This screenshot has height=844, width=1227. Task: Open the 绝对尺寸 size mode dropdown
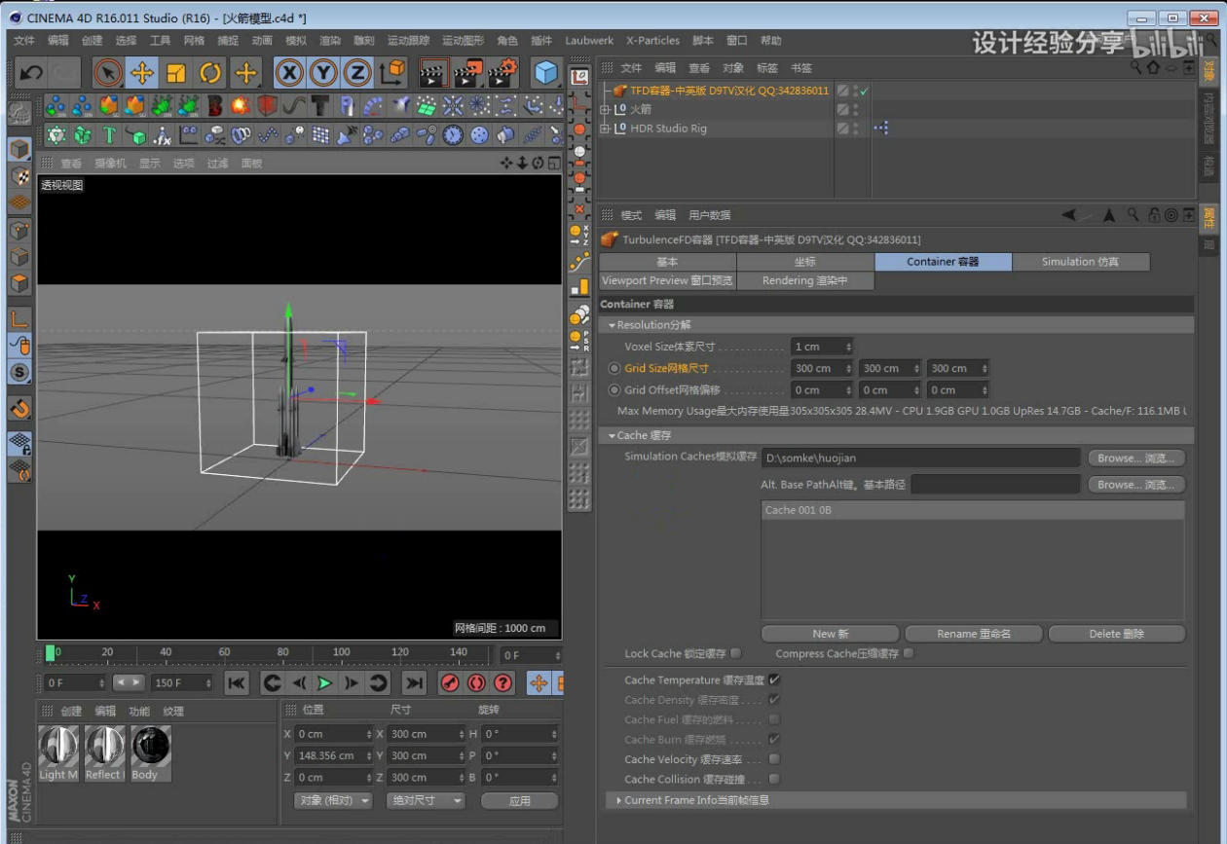[426, 800]
